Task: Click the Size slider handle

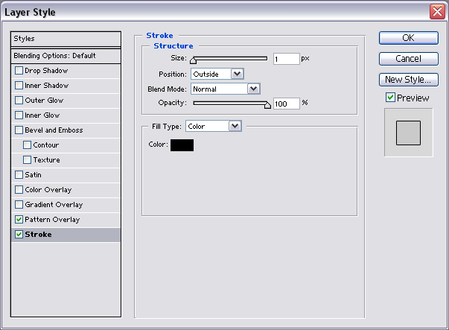Action: pos(194,60)
